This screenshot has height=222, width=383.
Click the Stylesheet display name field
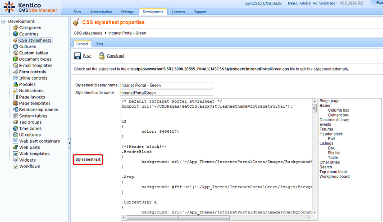pyautogui.click(x=166, y=85)
